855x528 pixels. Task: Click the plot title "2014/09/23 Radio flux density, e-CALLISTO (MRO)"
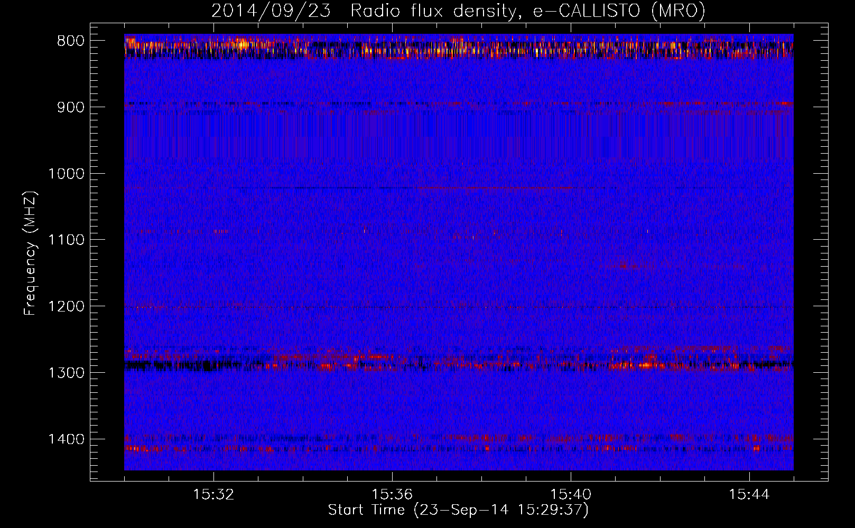point(458,11)
